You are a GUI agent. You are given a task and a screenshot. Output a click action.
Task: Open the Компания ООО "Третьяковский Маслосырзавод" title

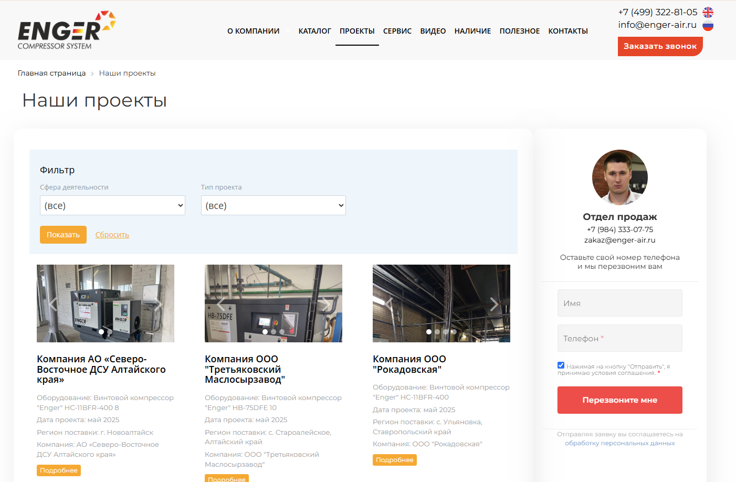tap(245, 369)
